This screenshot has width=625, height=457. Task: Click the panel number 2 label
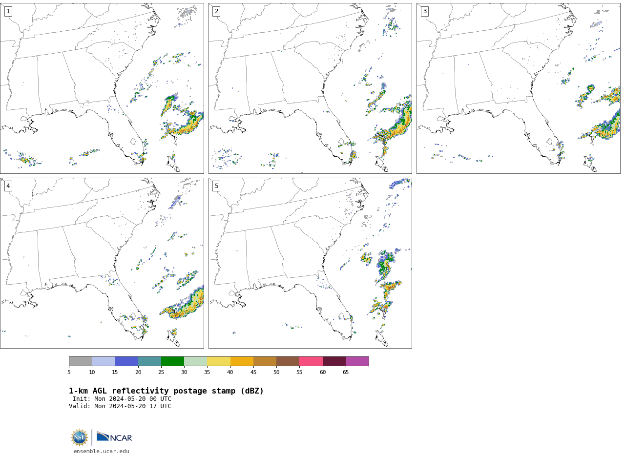[216, 11]
